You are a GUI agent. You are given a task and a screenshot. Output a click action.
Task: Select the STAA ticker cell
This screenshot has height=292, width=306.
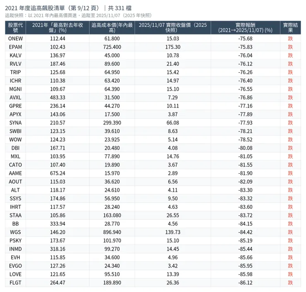[x=15, y=215]
